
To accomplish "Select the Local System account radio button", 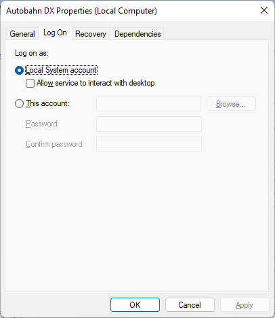I will 19,70.
